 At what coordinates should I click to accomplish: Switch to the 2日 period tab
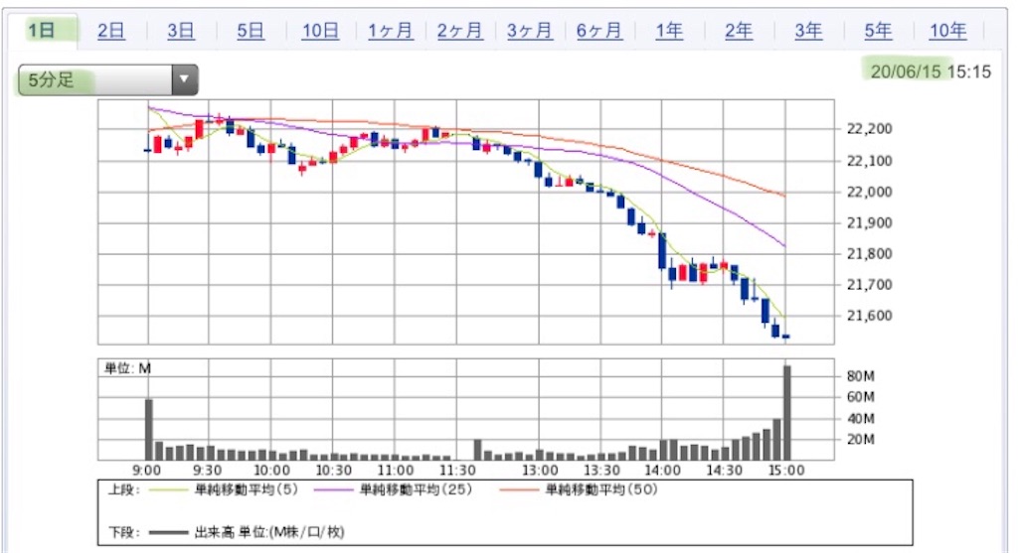(111, 31)
